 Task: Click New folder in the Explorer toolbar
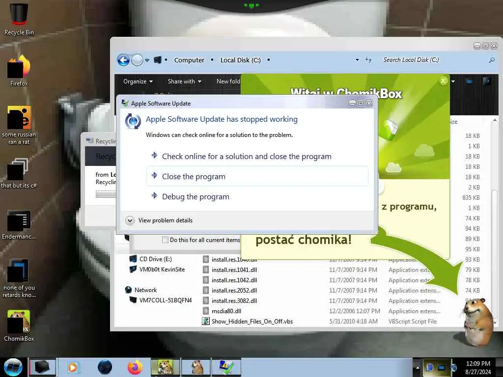tap(228, 81)
